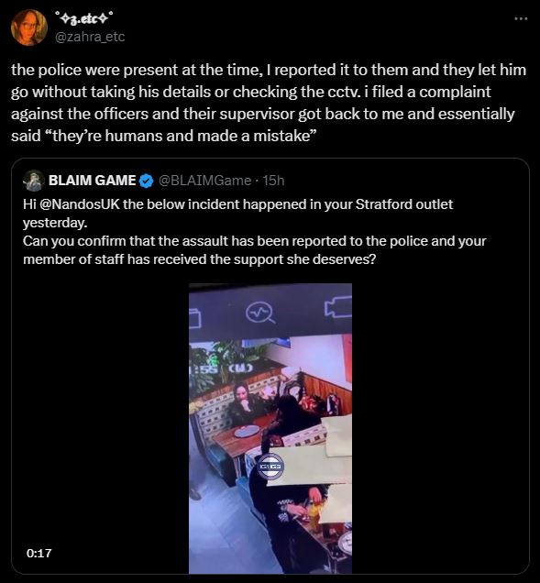Click the camera icon in video

point(338,307)
